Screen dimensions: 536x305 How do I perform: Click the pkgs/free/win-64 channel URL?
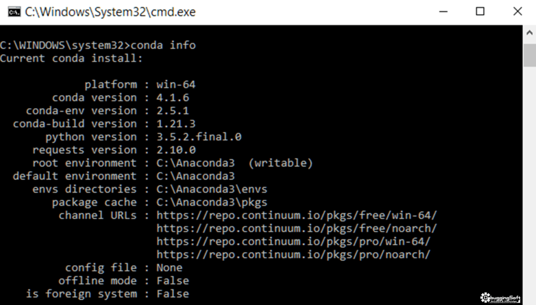pyautogui.click(x=297, y=215)
